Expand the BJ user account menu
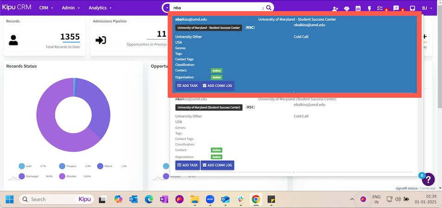 (427, 8)
